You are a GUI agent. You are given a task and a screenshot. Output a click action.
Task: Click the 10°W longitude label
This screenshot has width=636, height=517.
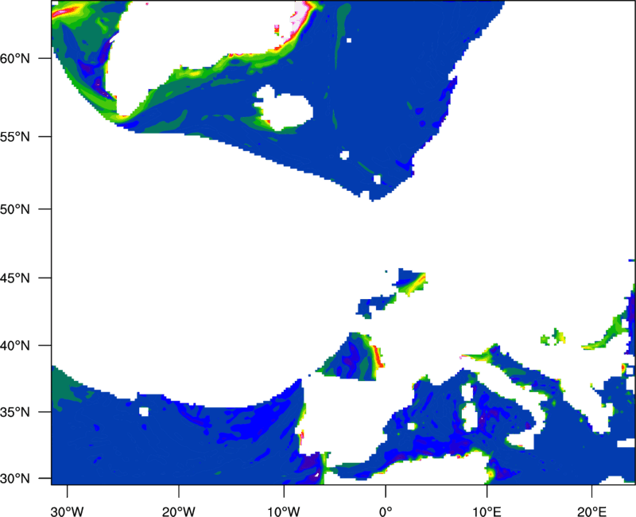point(284,511)
